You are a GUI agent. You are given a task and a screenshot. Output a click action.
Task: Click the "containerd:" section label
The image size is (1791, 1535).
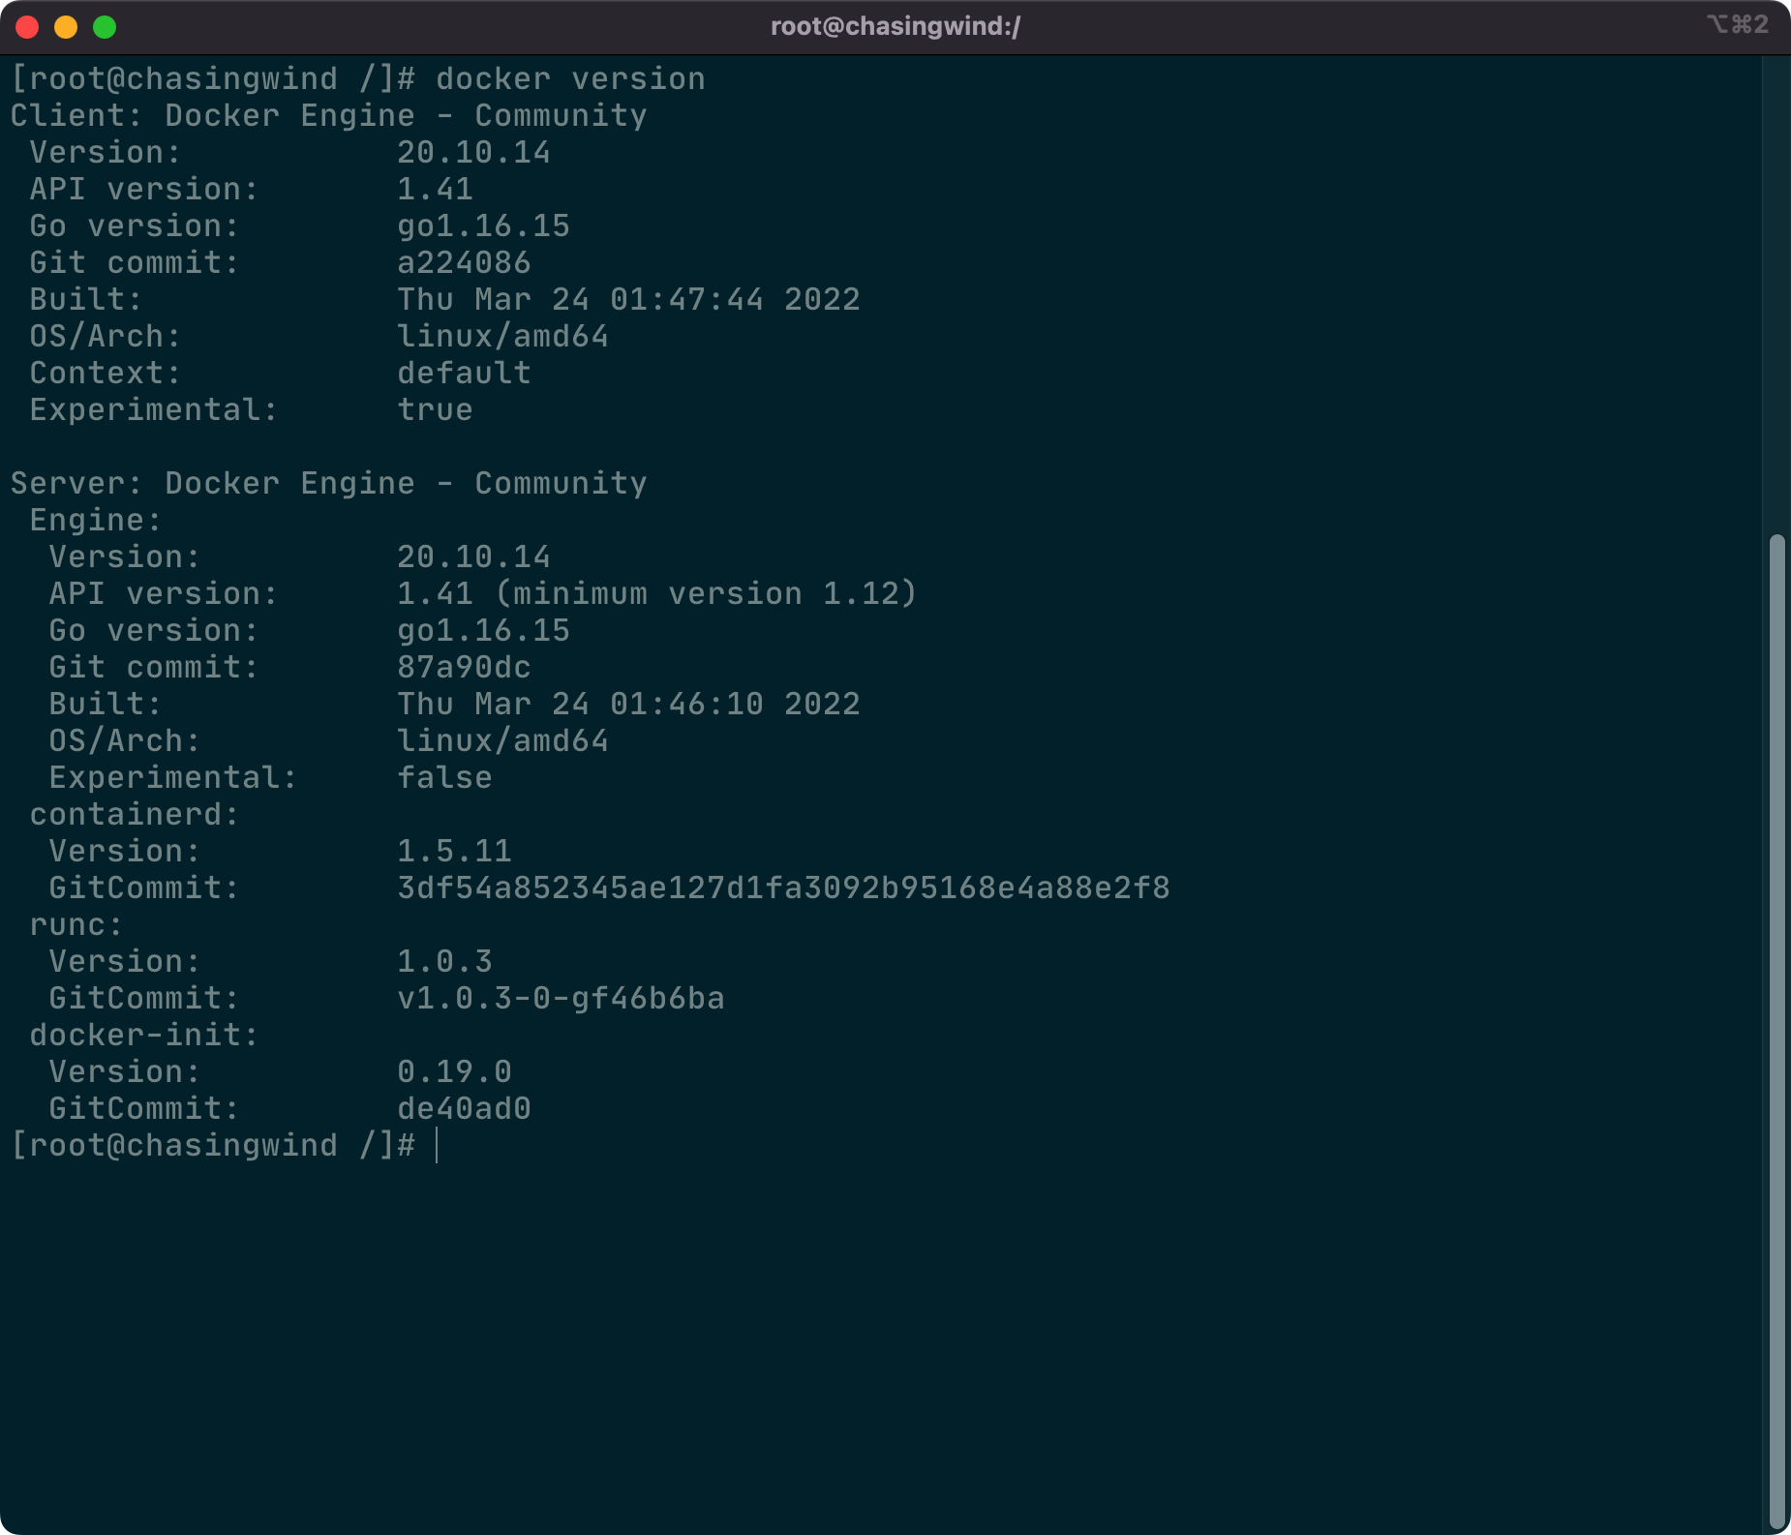click(135, 814)
